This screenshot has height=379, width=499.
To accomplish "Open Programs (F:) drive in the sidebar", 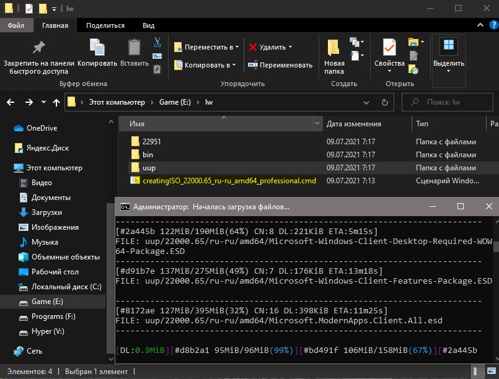I will tap(53, 316).
